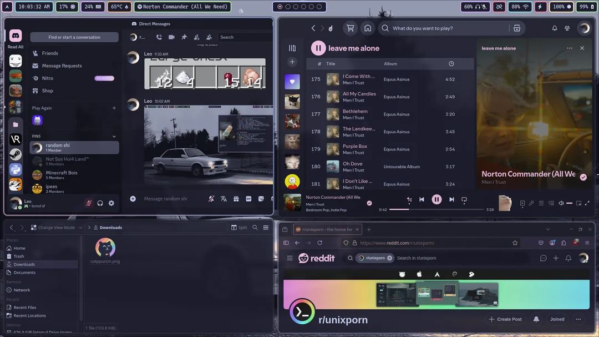
Task: Bookmark the Reddit page with star icon
Action: tap(515, 243)
